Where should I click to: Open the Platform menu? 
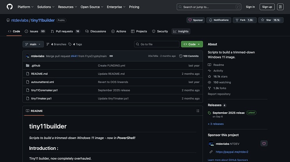tap(25, 7)
